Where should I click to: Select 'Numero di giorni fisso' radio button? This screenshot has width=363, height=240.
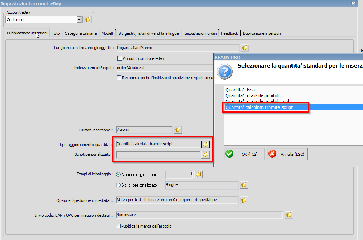118,175
